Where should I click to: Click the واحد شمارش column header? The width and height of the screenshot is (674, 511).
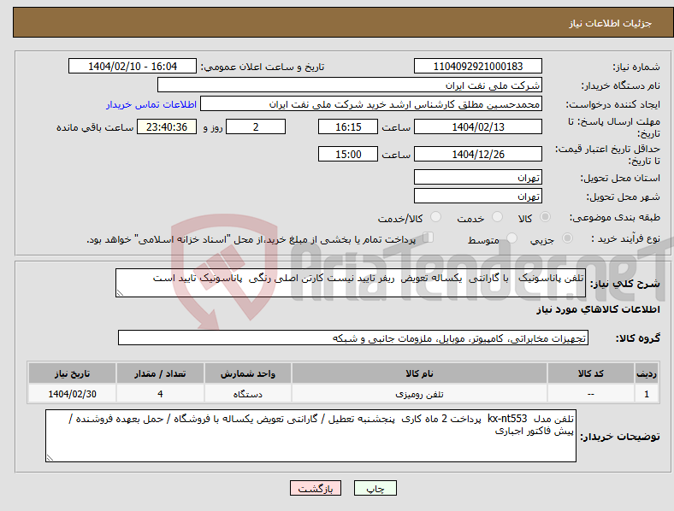point(248,373)
